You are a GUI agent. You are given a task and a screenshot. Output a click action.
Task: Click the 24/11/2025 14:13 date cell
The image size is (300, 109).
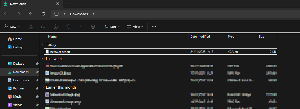pos(202,52)
